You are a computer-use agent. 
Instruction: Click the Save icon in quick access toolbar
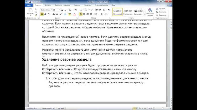click(x=30, y=2)
